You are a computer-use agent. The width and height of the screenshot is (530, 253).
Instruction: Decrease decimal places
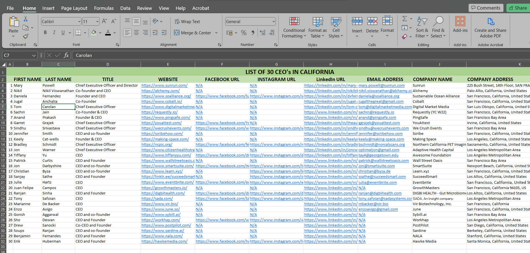272,33
